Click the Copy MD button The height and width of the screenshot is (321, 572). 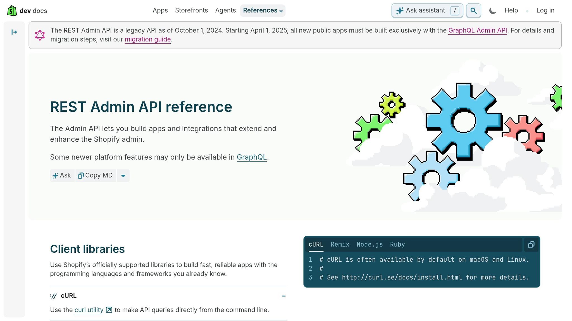pyautogui.click(x=96, y=176)
